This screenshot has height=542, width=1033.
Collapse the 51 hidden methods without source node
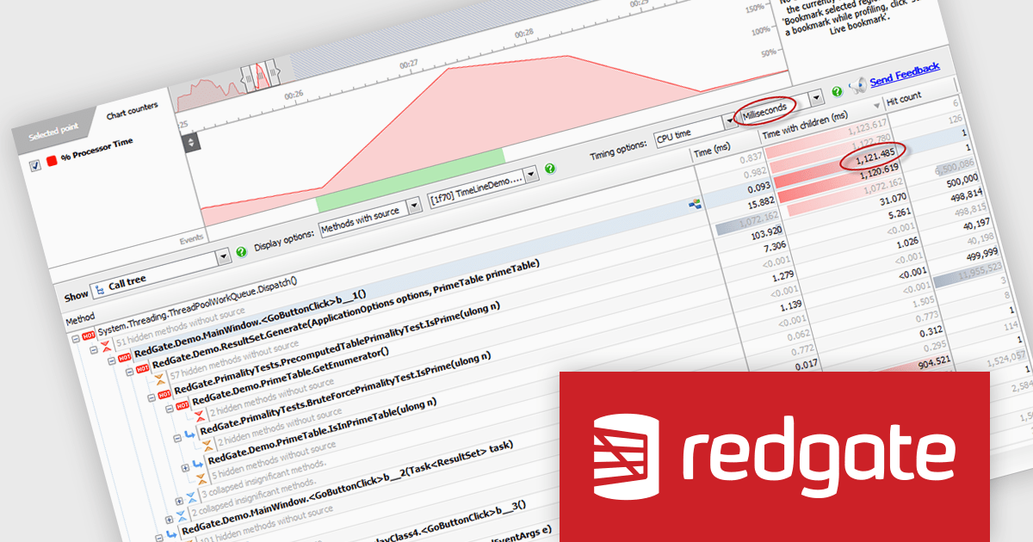click(x=93, y=352)
